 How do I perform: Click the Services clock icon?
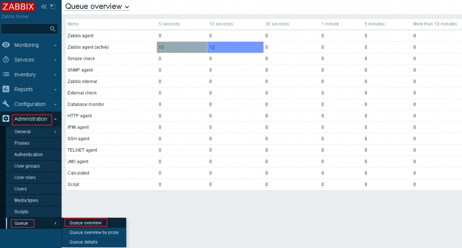(6, 60)
